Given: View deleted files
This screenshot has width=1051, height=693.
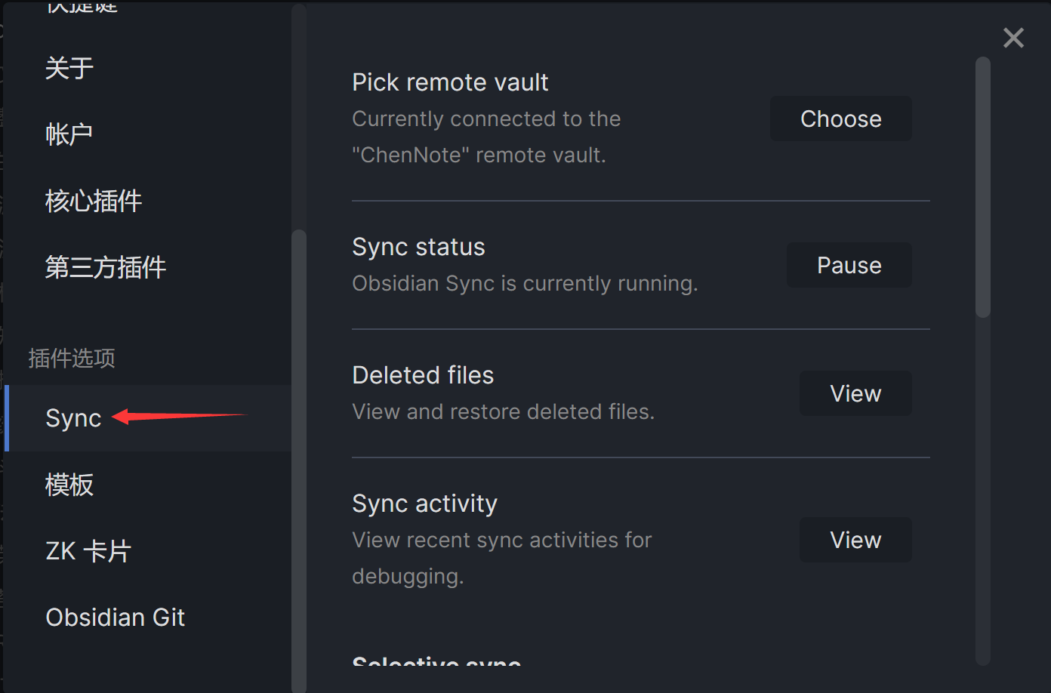Looking at the screenshot, I should (855, 393).
